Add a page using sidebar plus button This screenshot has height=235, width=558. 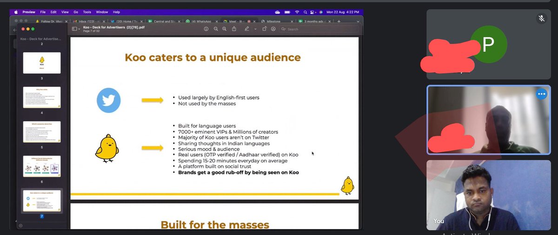click(20, 226)
